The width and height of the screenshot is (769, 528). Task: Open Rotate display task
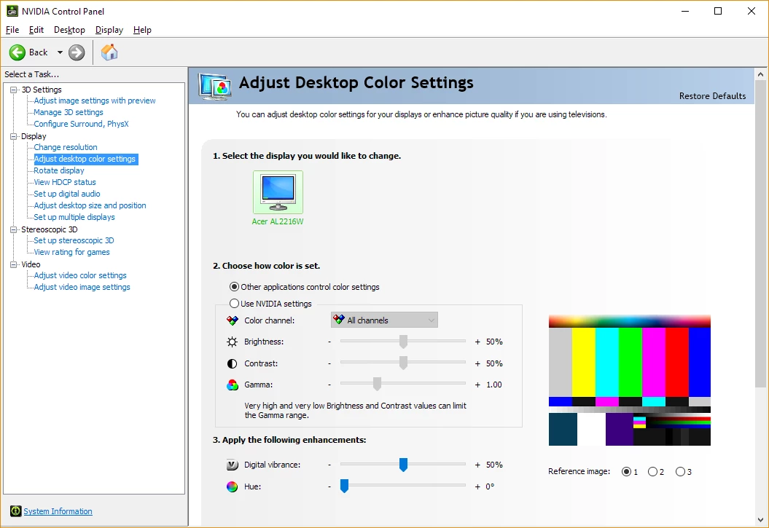tap(59, 170)
